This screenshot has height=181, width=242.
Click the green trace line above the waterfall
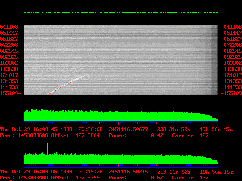point(121,12)
